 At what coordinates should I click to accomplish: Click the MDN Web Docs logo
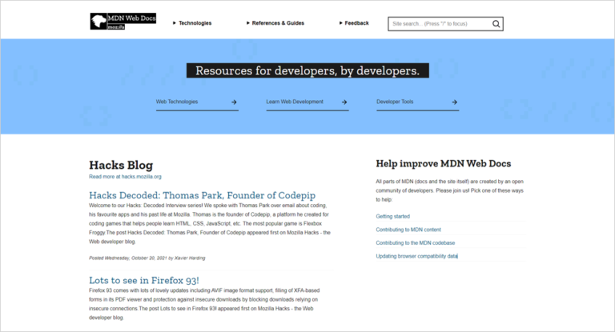123,22
